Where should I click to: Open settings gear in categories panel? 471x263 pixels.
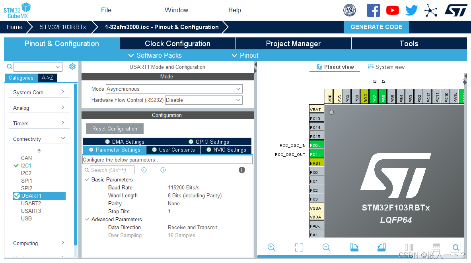[x=72, y=67]
